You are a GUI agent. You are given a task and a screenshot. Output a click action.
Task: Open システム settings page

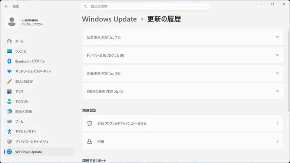(39, 51)
